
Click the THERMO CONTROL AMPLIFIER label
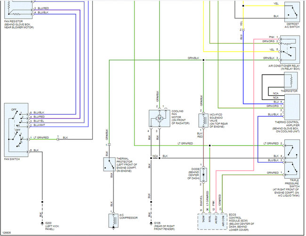click(x=287, y=124)
